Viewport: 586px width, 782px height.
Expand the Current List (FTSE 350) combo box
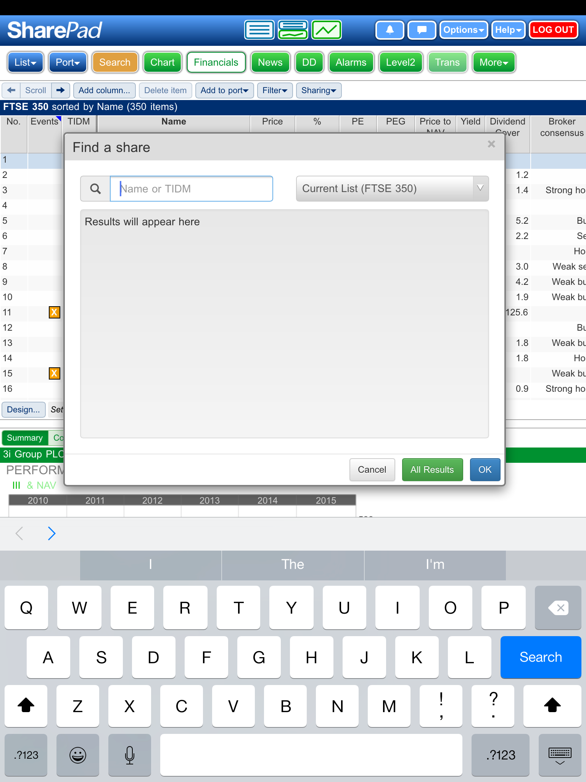pyautogui.click(x=392, y=189)
